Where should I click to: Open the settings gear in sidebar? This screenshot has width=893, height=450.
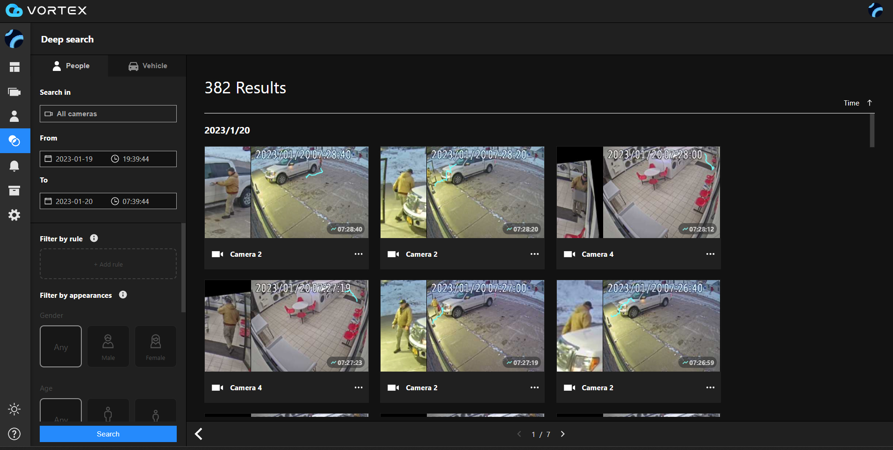(14, 215)
